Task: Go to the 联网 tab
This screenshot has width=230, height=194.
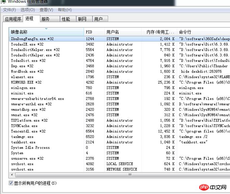Action: (84, 19)
